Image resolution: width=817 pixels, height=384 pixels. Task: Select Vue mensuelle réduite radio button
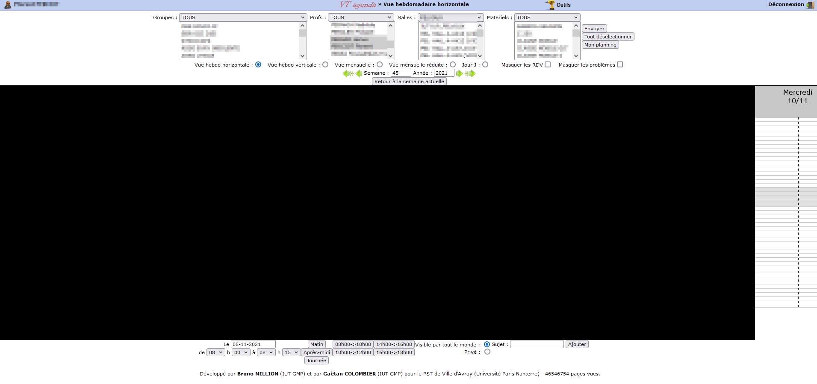(453, 65)
